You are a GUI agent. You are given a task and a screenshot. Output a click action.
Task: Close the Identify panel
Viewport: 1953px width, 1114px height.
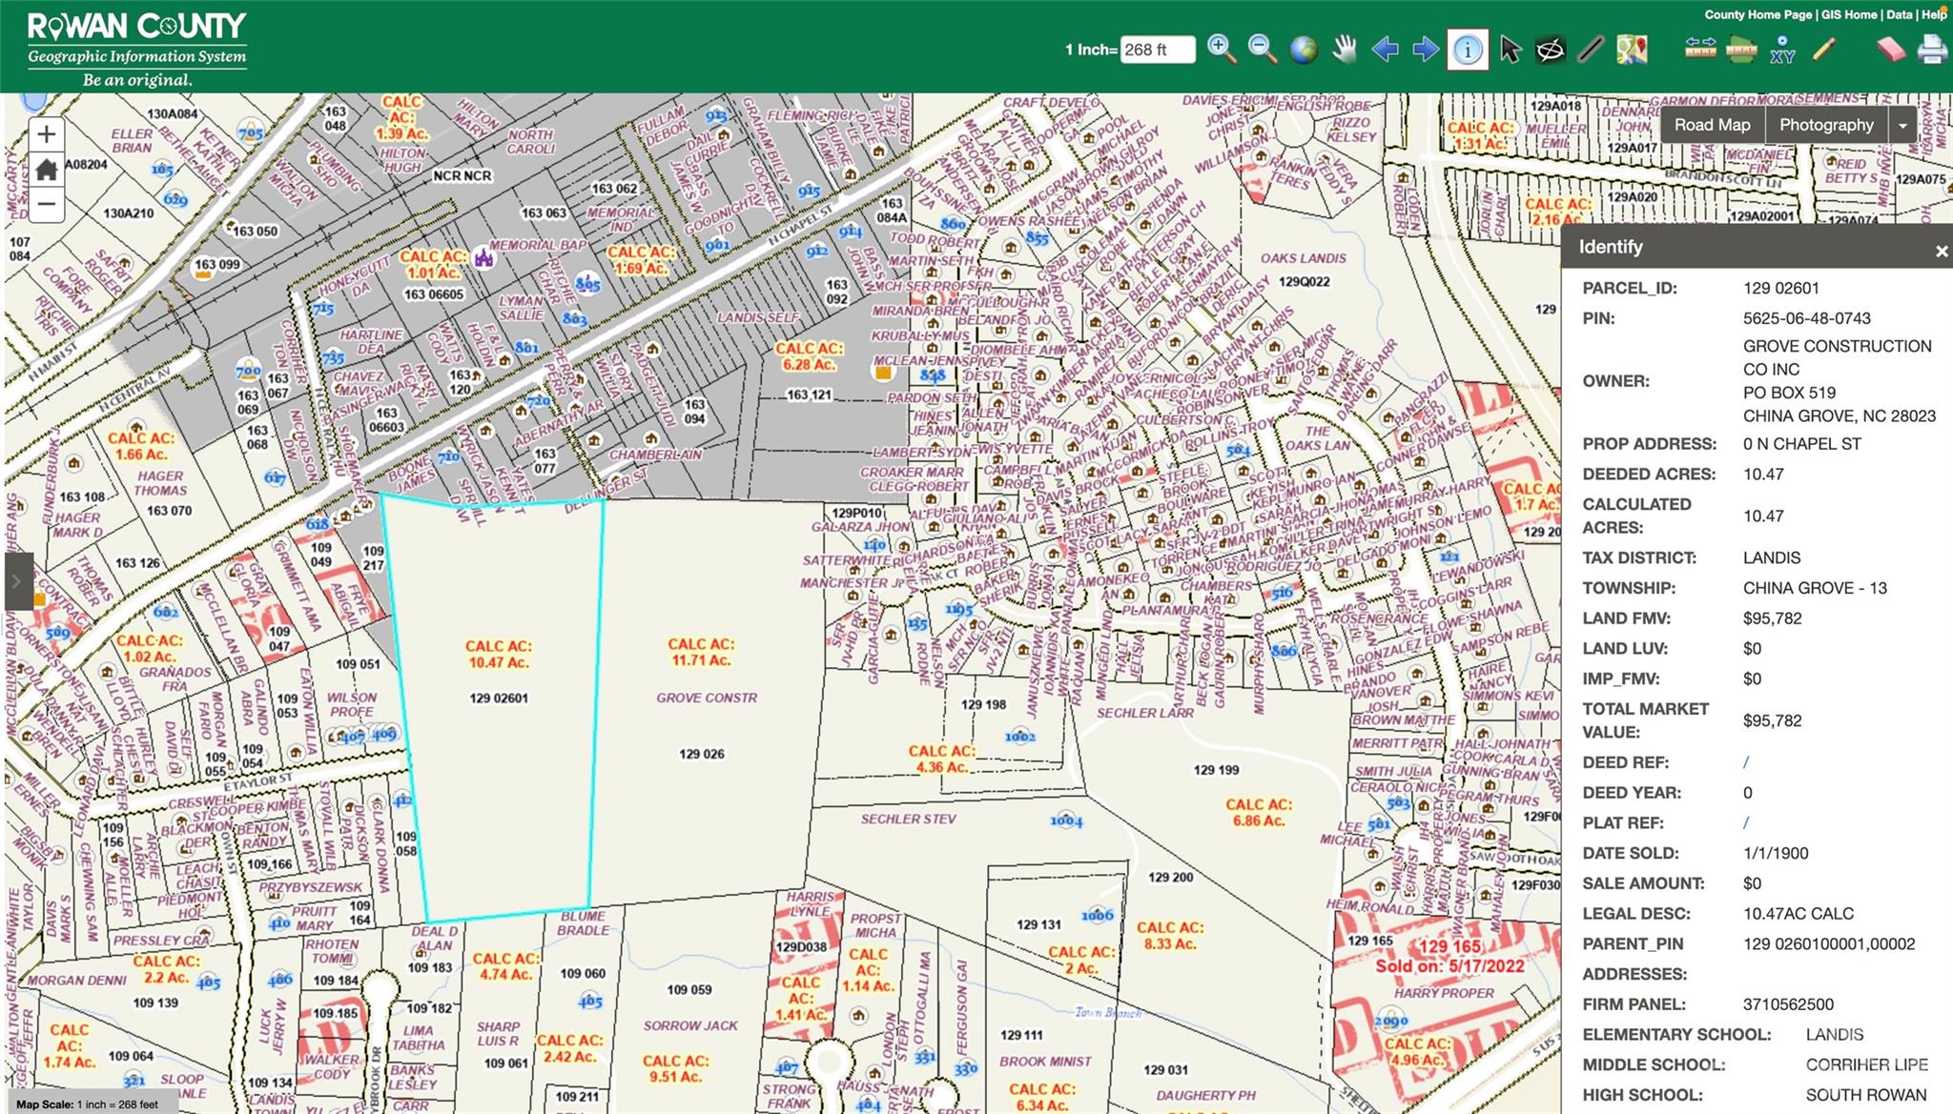click(1941, 252)
